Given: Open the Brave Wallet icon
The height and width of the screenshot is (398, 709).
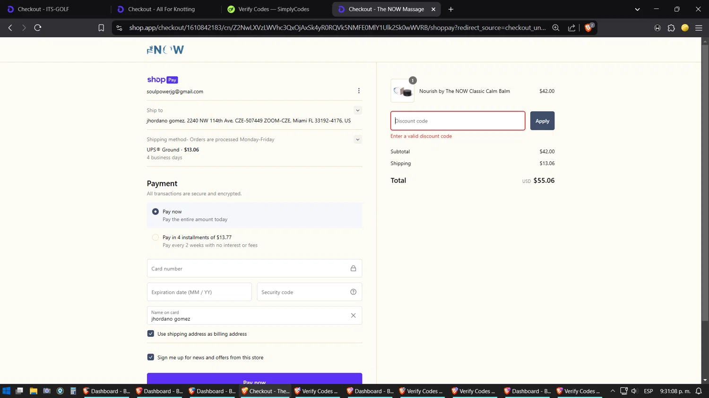Looking at the screenshot, I should coord(657,28).
